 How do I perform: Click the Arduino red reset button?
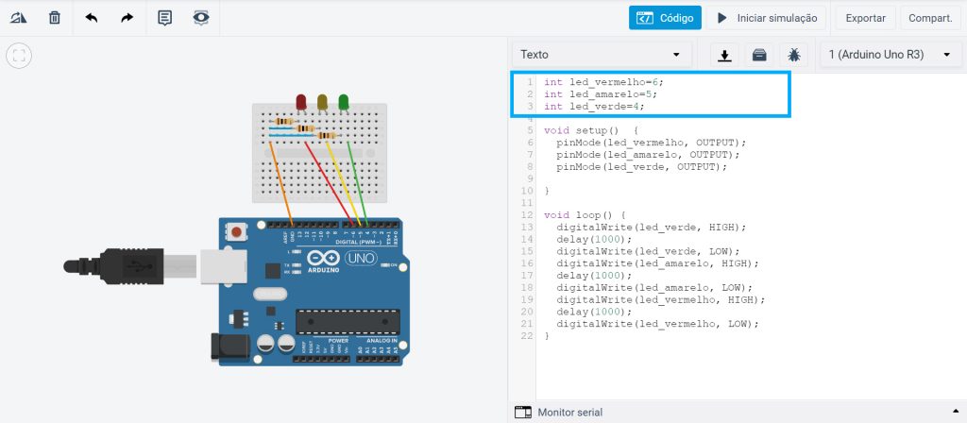click(x=236, y=232)
